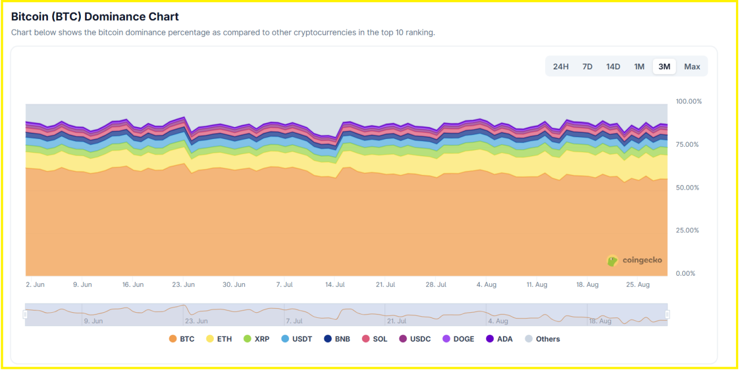This screenshot has width=740, height=370.
Task: Switch chart range to 24H
Action: 560,66
